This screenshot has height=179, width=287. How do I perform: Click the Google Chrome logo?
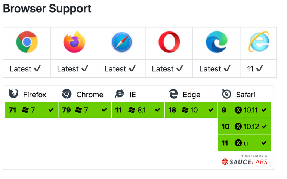27,42
